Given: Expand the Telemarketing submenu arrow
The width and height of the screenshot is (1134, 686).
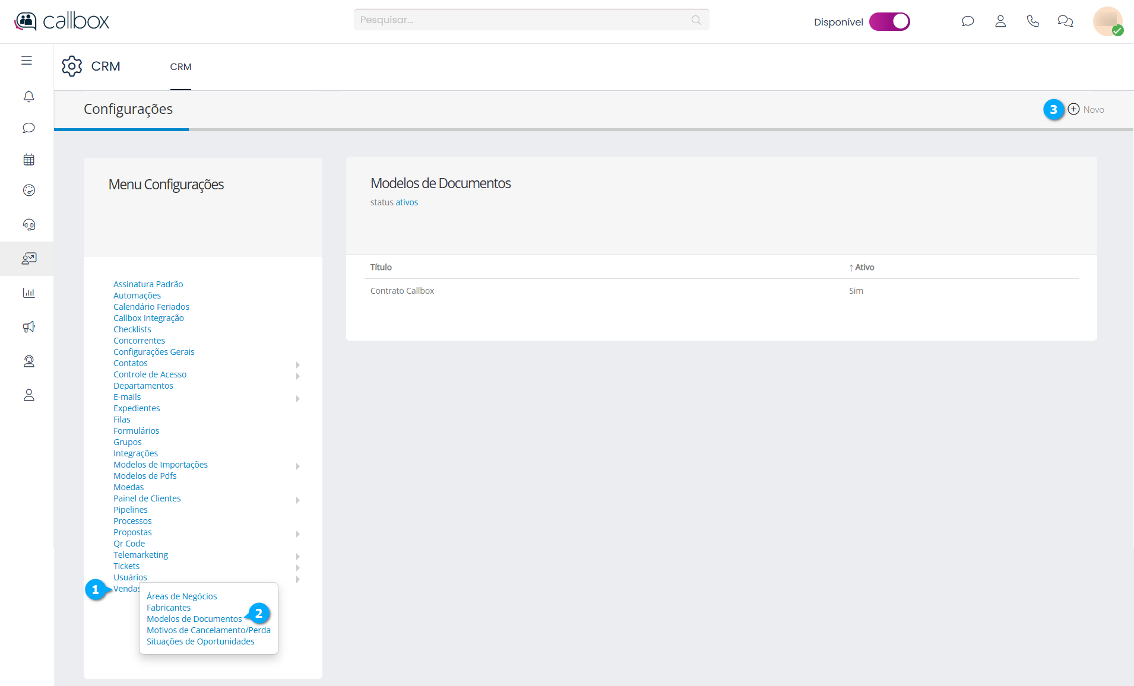Looking at the screenshot, I should [297, 556].
